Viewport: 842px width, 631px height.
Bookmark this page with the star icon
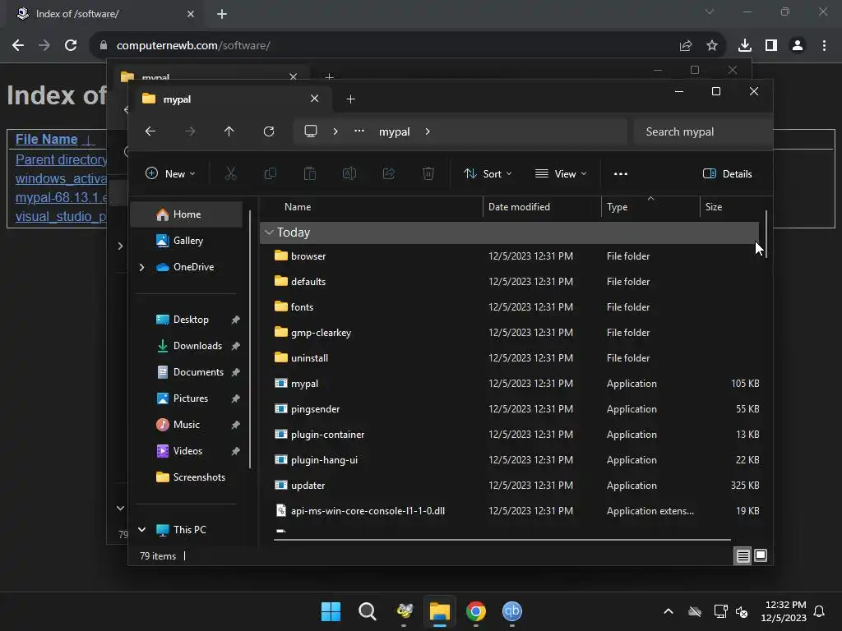click(712, 46)
